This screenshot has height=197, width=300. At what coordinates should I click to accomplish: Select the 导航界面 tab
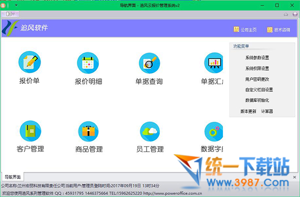click(x=12, y=177)
